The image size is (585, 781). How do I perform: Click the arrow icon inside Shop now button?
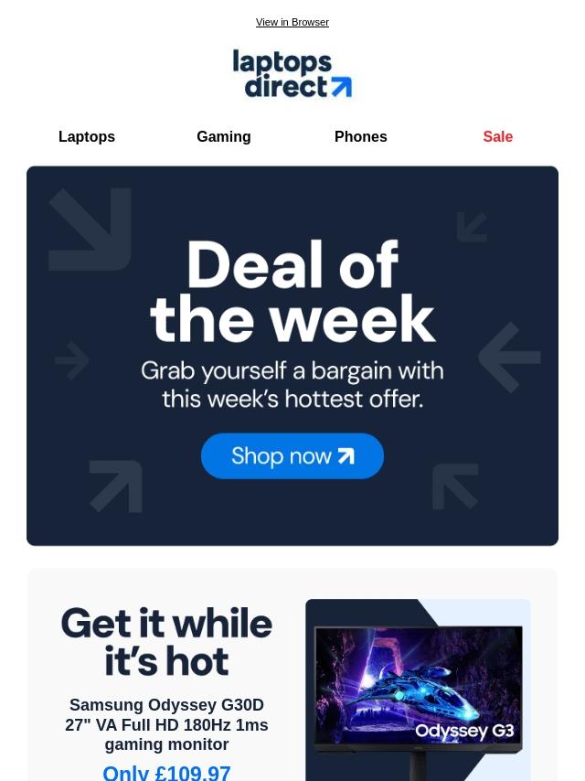click(x=346, y=455)
